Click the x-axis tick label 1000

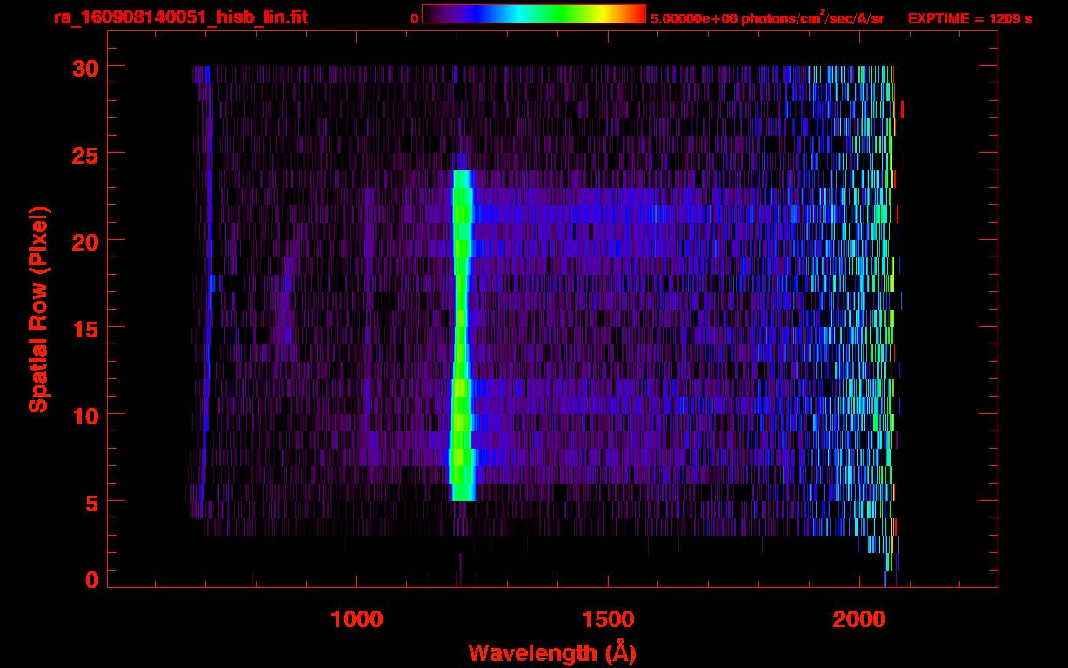click(357, 618)
